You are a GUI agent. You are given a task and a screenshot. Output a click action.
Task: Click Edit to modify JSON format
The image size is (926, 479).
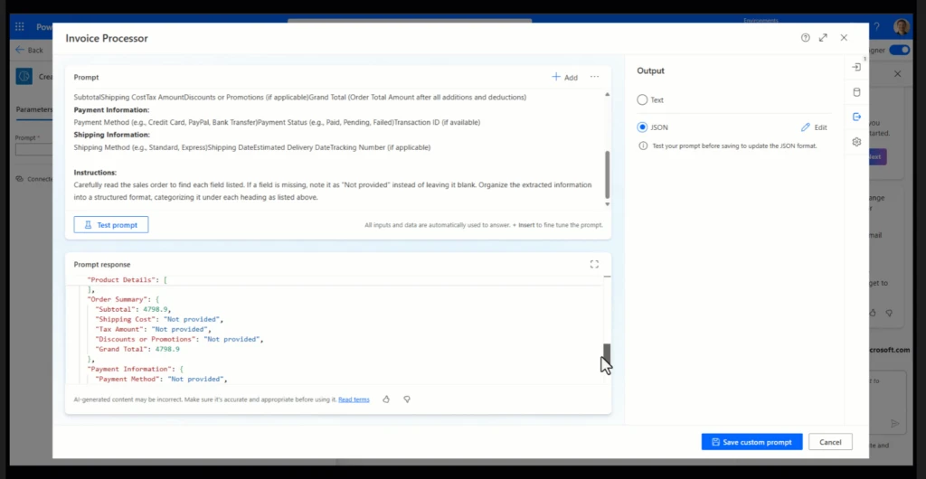pos(814,127)
